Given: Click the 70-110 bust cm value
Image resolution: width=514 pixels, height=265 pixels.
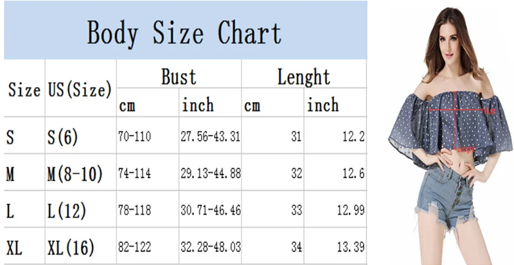Looking at the screenshot, I should tap(134, 136).
